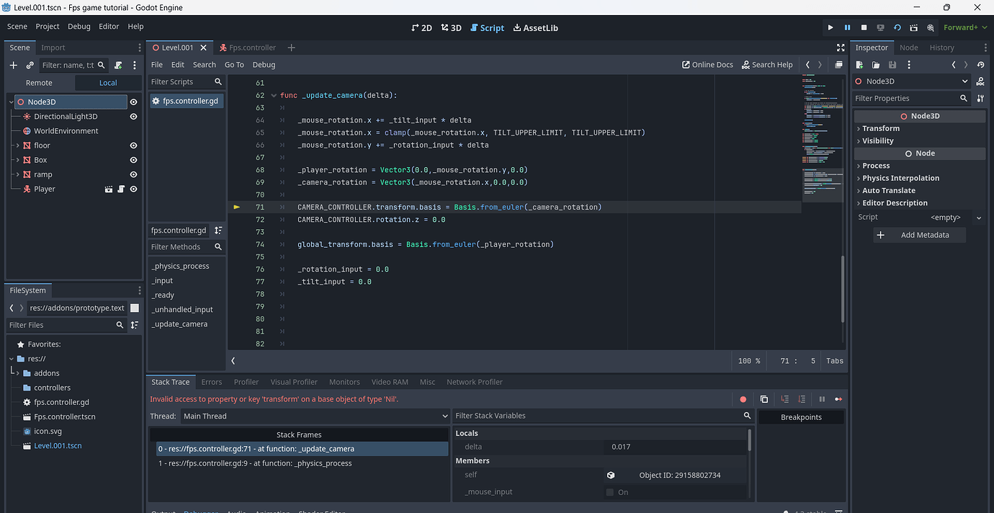Stop the running scene

(864, 27)
